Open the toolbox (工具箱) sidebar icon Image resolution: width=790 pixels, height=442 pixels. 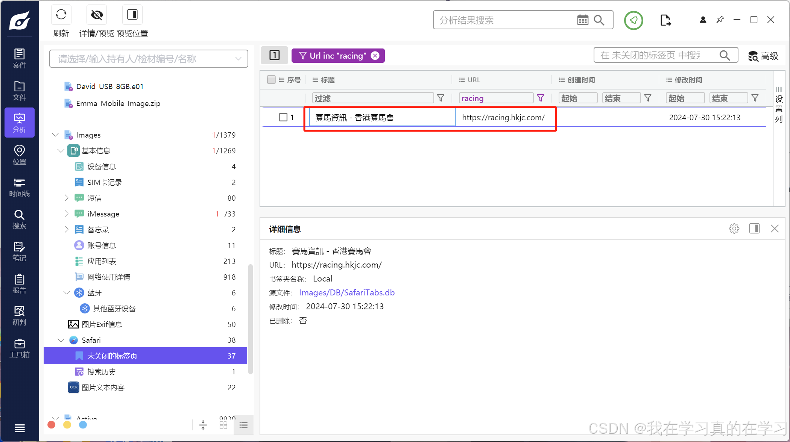click(19, 348)
